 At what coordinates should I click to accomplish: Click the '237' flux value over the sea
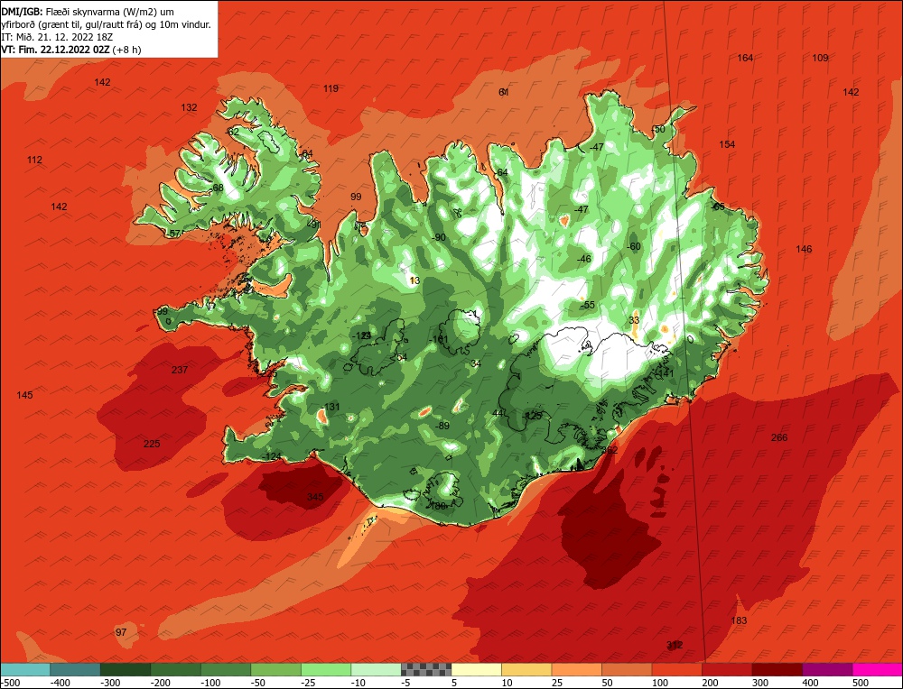(180, 370)
